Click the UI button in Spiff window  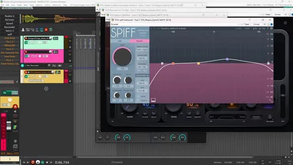[x=265, y=24]
